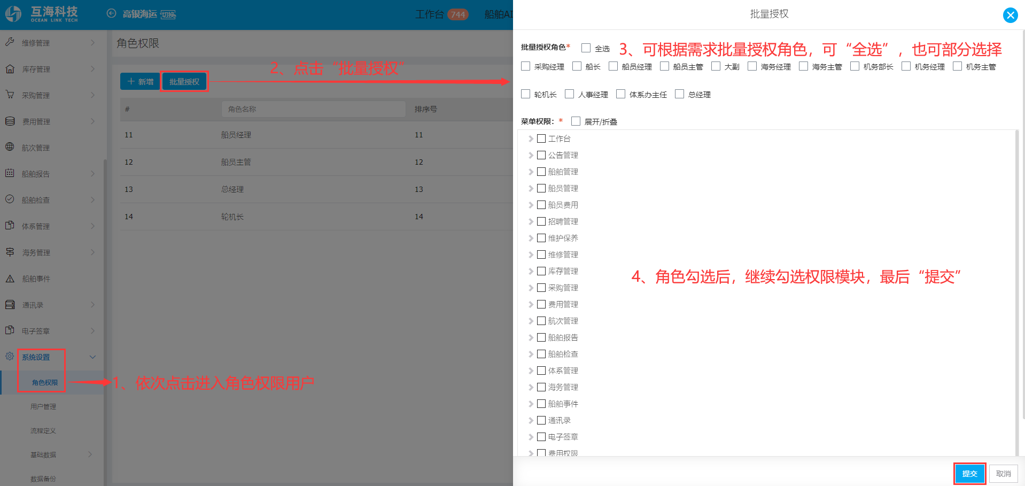Click the 切换 company switch tag
Image resolution: width=1025 pixels, height=486 pixels.
click(168, 14)
